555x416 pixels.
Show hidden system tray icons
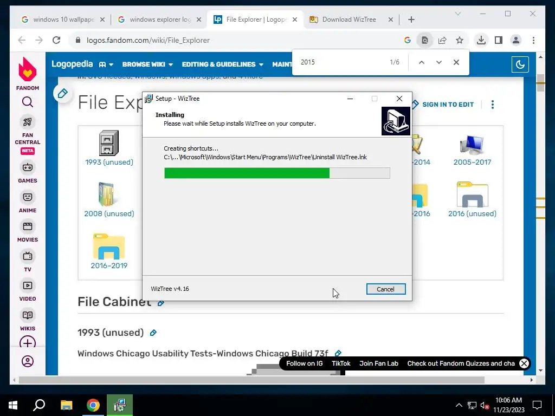pyautogui.click(x=459, y=405)
